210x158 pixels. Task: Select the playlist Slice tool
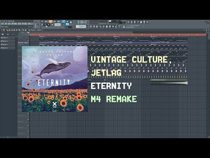click(19, 30)
